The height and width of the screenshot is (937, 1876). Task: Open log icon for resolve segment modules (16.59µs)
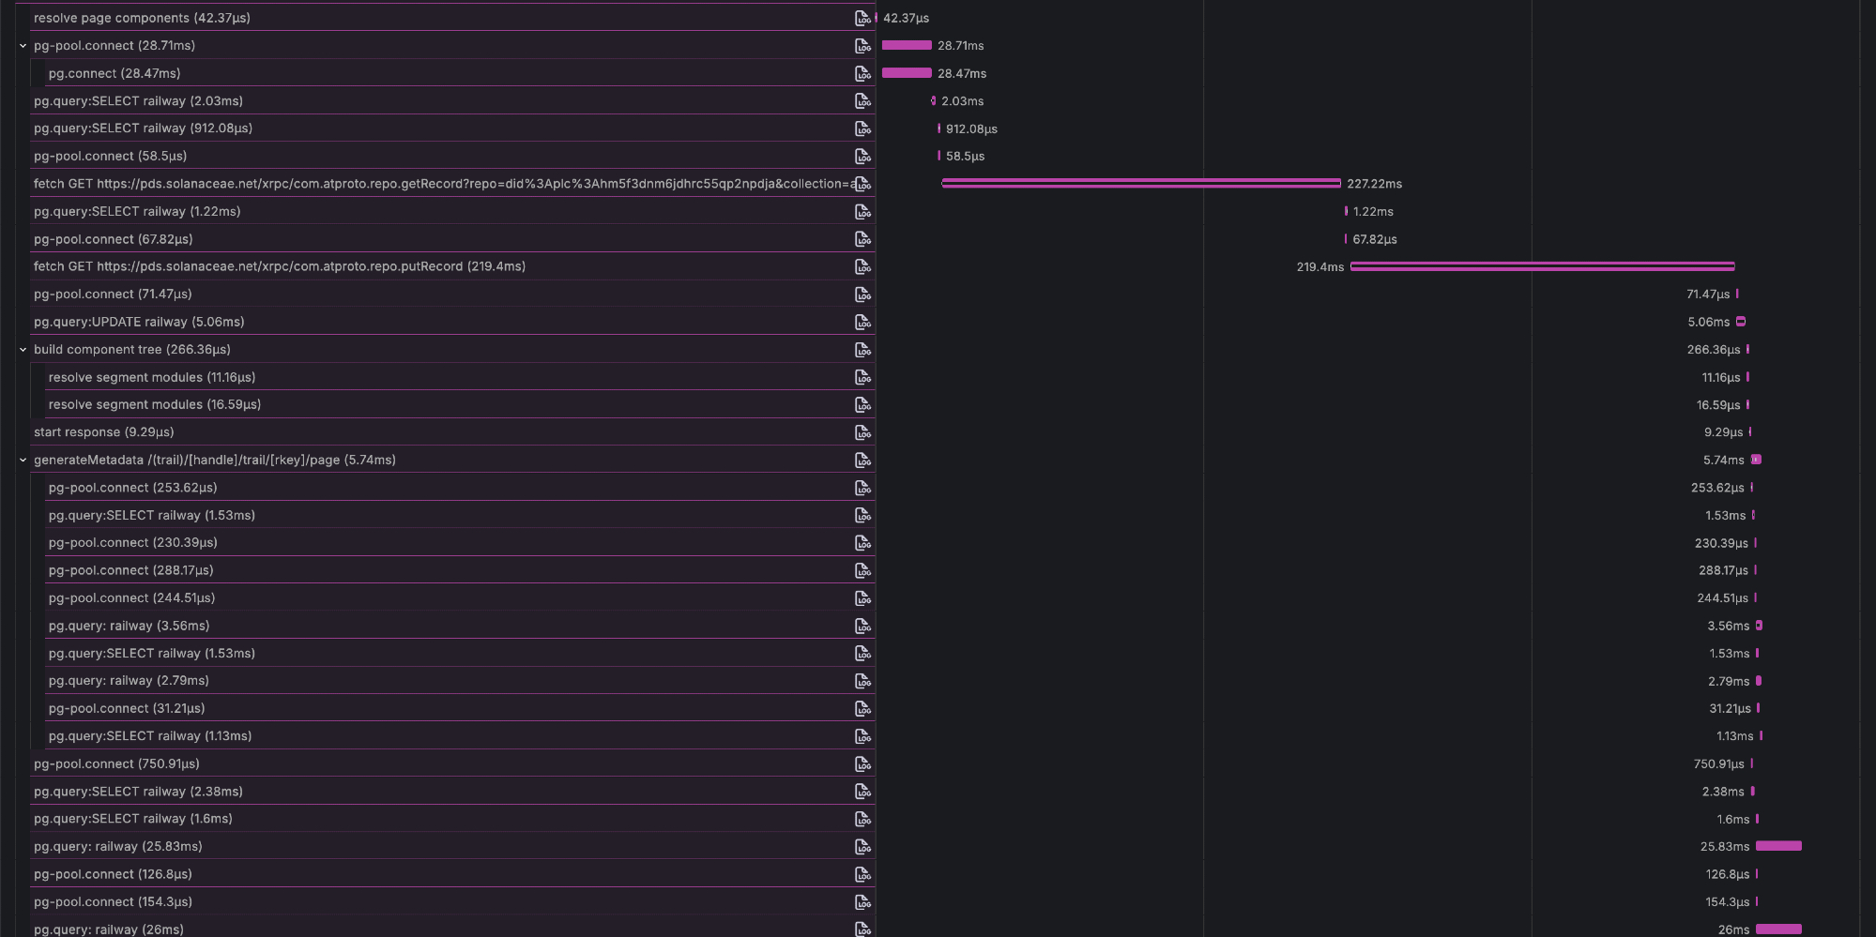(x=862, y=405)
